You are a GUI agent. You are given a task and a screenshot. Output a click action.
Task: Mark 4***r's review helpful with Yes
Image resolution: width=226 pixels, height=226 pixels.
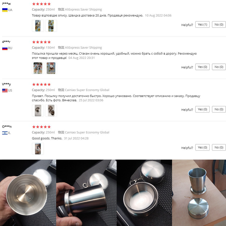[x=202, y=67]
